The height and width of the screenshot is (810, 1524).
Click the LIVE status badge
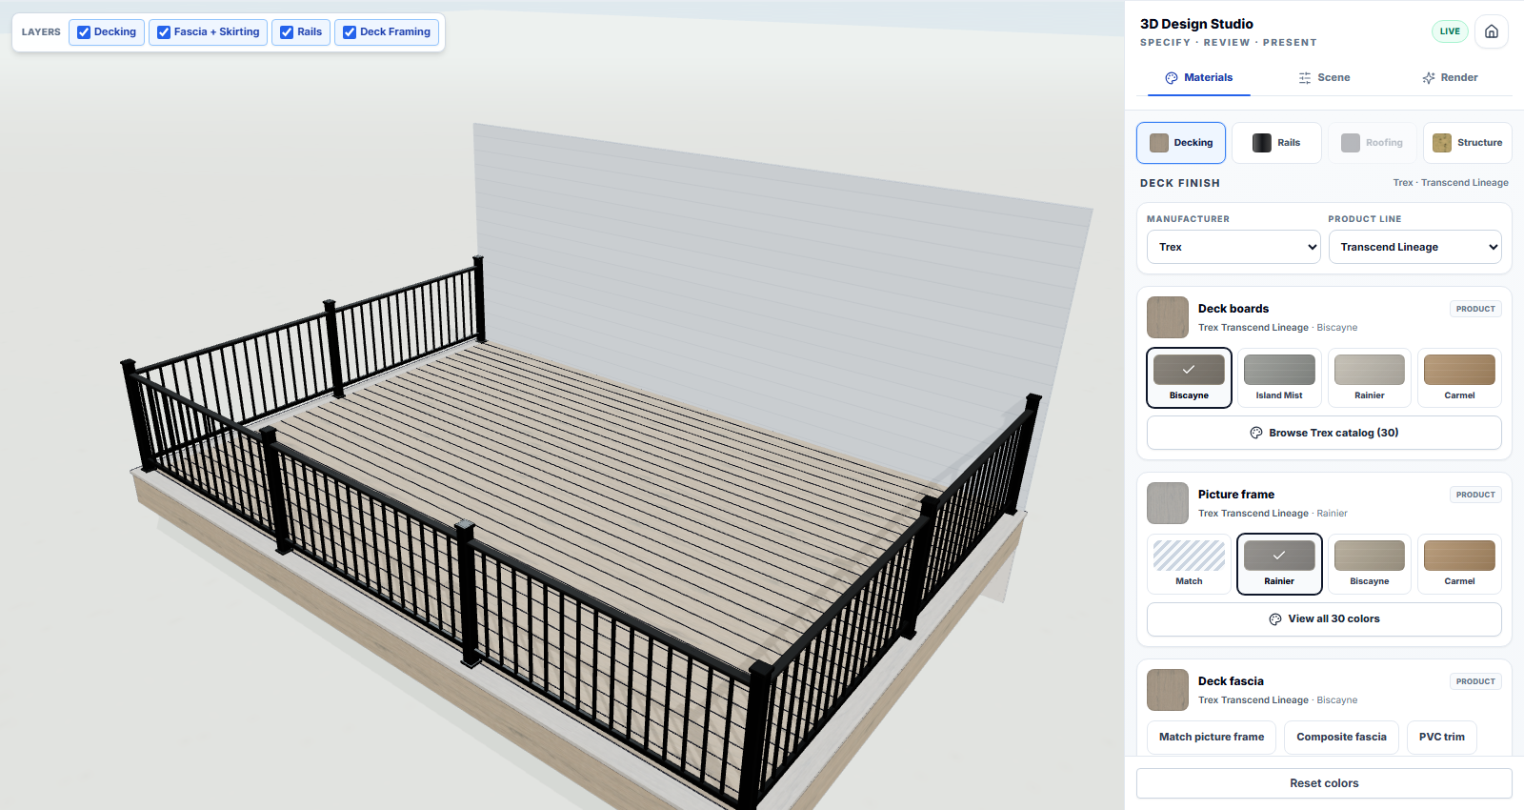tap(1450, 31)
